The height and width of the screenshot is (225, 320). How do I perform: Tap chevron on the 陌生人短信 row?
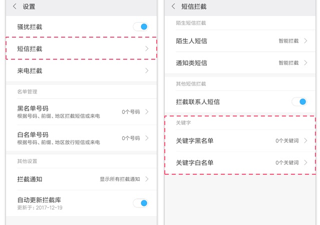(305, 41)
